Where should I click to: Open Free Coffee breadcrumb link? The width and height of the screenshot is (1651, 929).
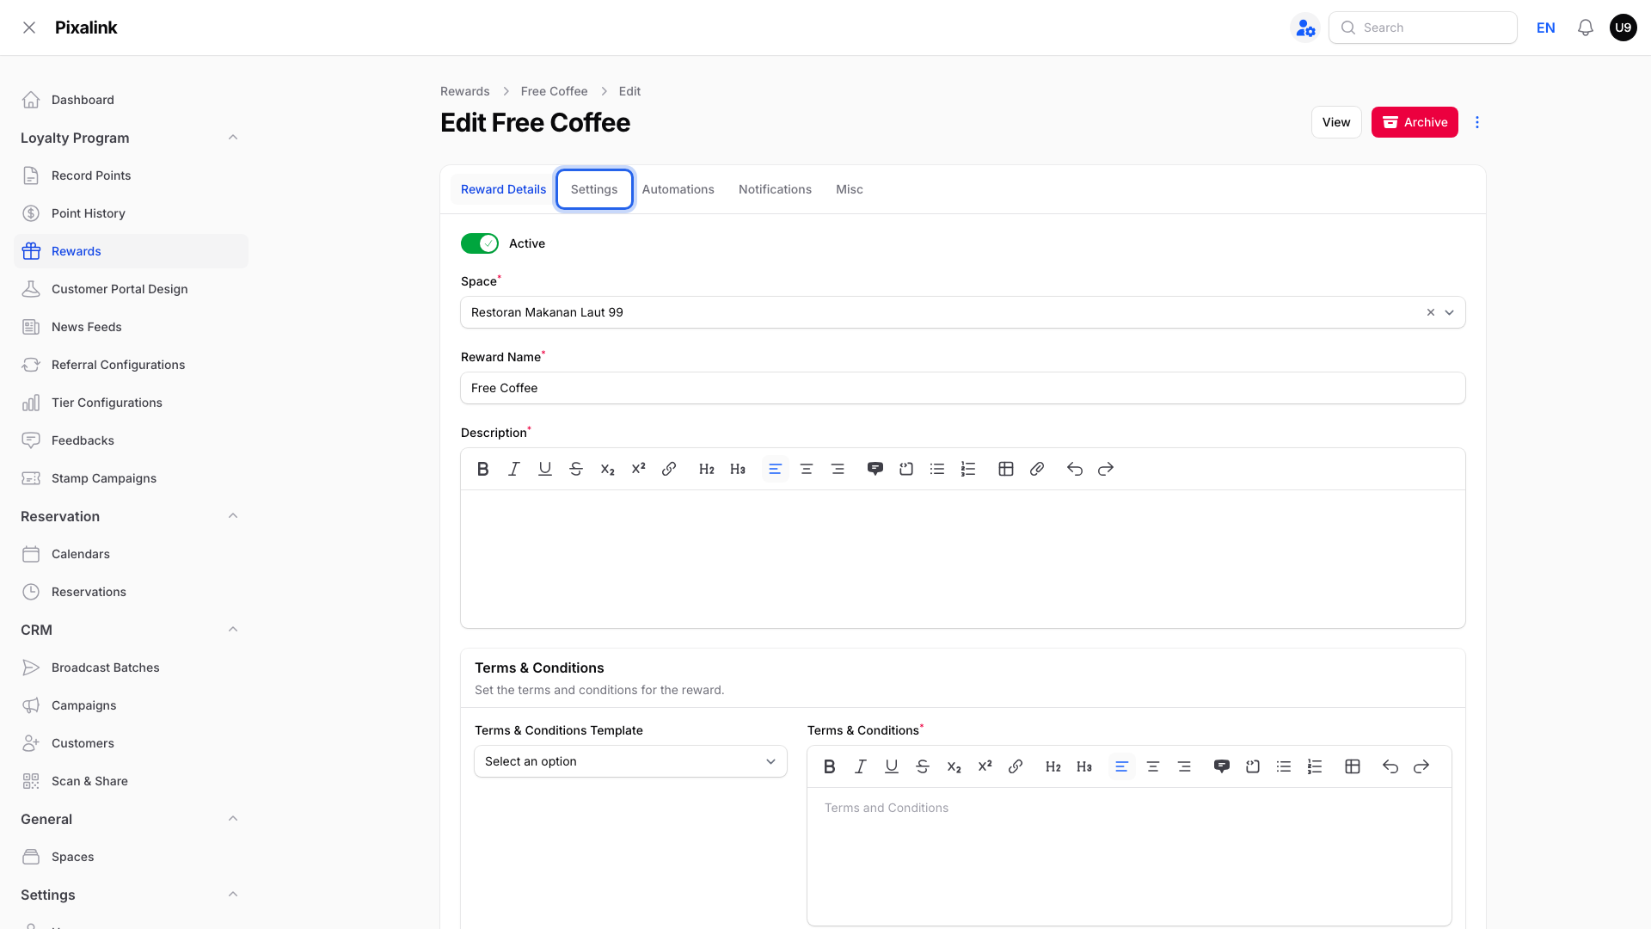coord(555,91)
